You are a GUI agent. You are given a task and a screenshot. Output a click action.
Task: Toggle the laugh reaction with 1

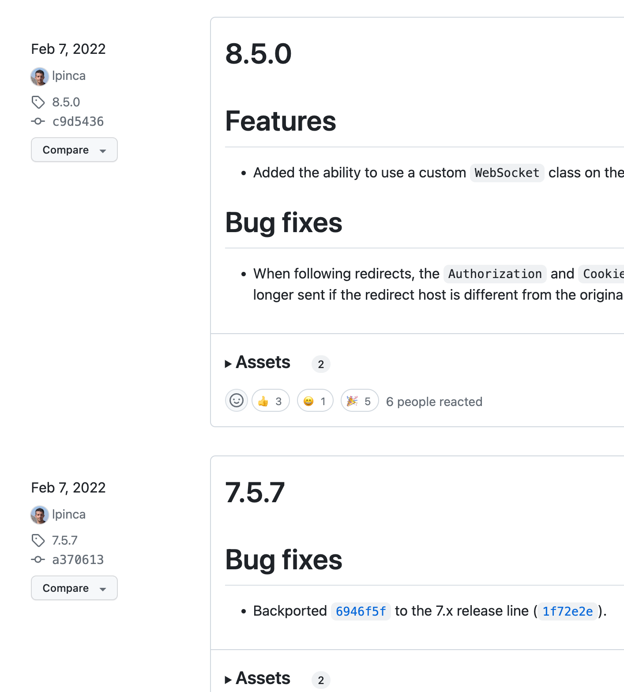tap(315, 401)
